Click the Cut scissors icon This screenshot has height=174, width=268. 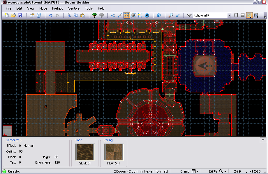click(69, 15)
